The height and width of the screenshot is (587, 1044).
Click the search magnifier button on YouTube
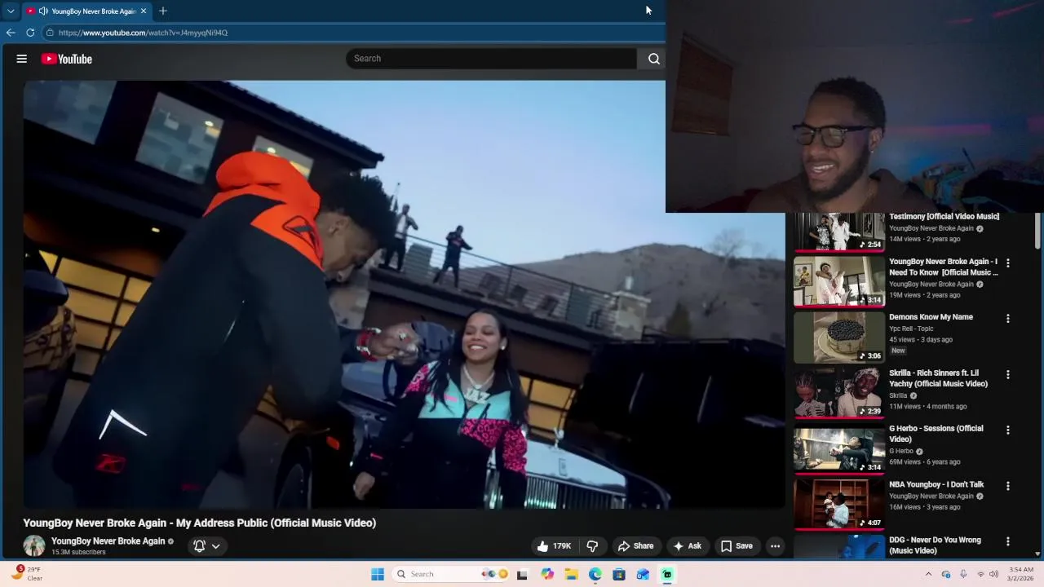(x=653, y=59)
